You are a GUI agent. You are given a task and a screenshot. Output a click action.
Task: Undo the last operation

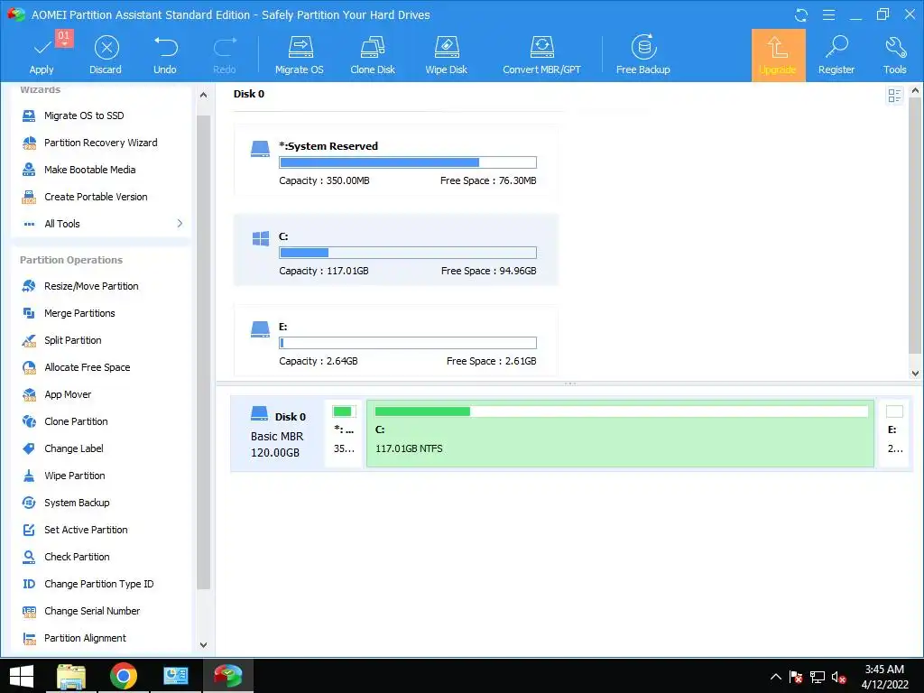click(x=165, y=54)
